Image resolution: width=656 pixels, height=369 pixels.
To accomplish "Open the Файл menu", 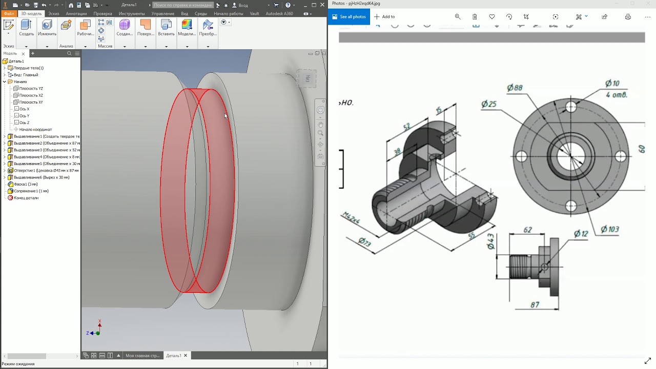I will pos(9,13).
